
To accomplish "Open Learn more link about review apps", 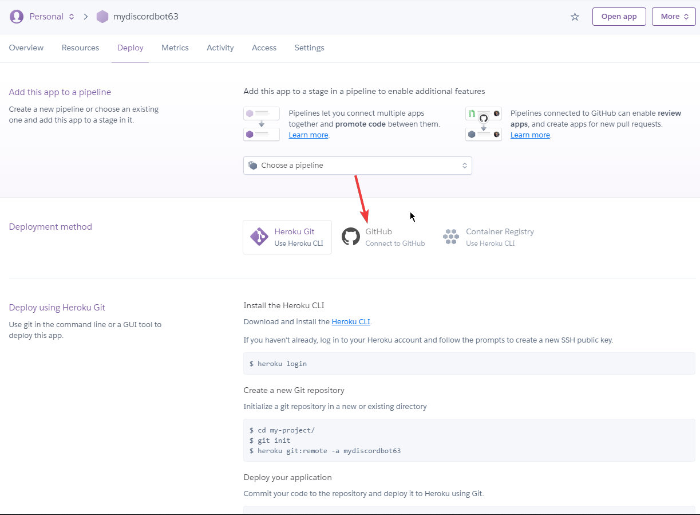I will (530, 135).
